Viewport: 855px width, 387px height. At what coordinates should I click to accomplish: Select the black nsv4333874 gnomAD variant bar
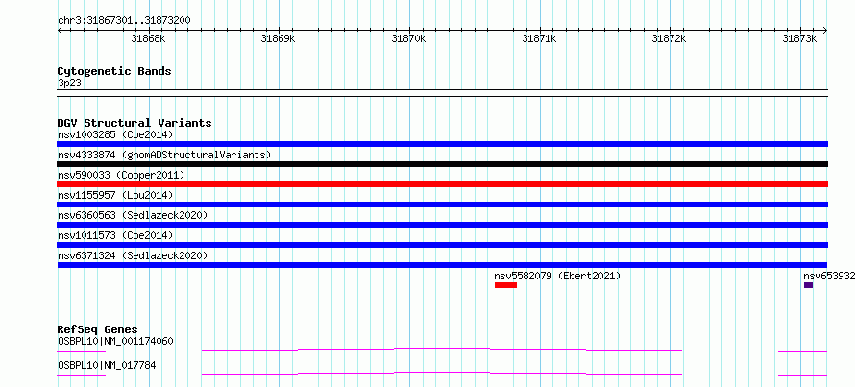(442, 164)
